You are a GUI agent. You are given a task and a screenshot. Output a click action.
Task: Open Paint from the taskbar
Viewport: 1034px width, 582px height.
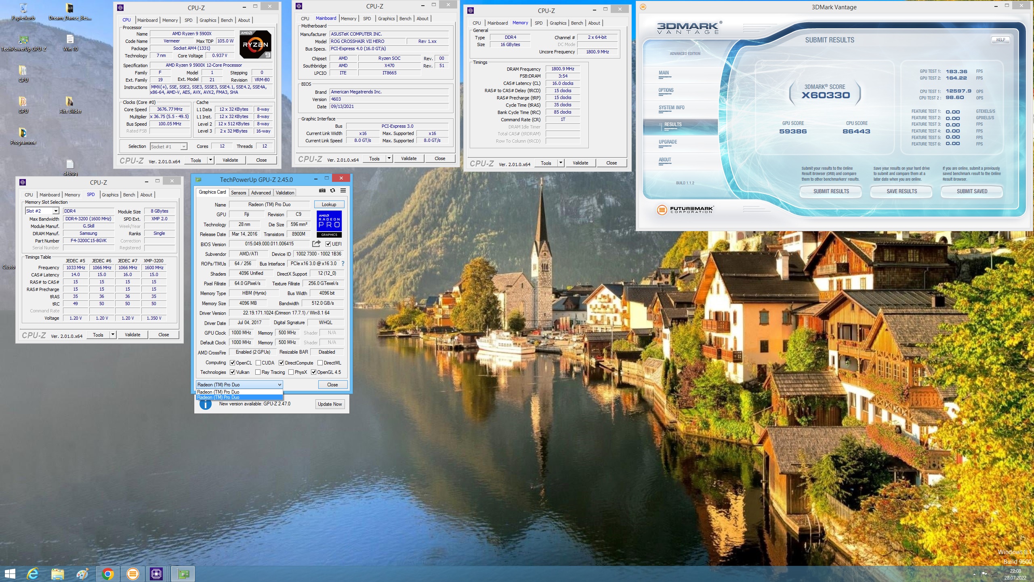[x=82, y=574]
